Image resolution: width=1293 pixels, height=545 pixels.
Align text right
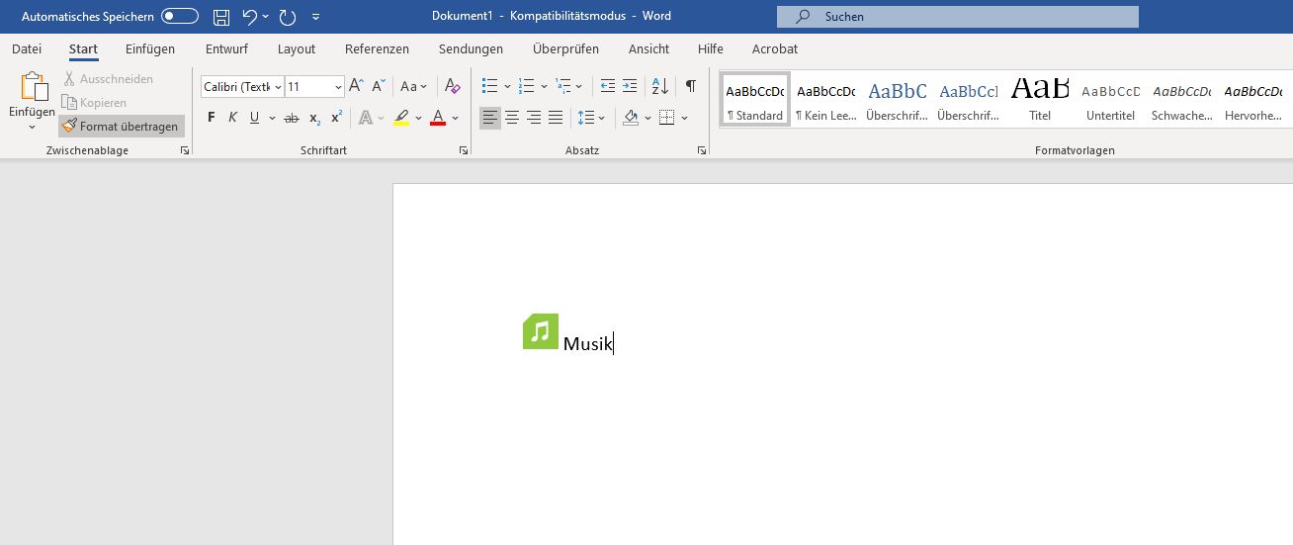click(534, 118)
